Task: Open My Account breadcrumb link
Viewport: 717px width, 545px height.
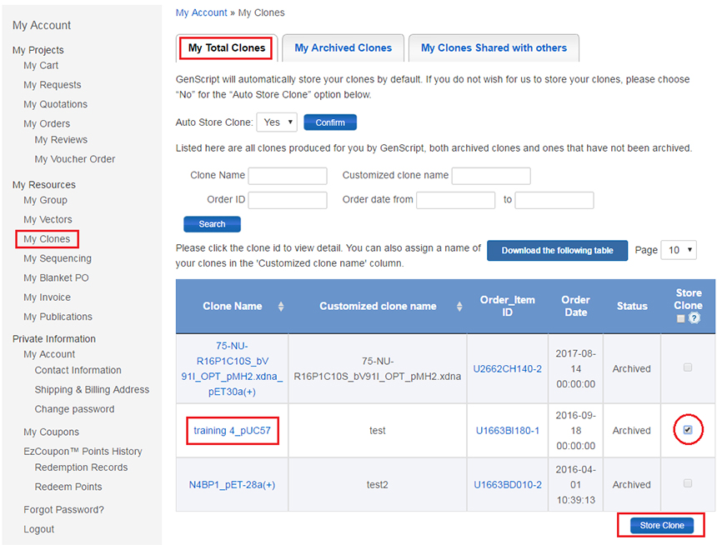Action: coord(201,12)
